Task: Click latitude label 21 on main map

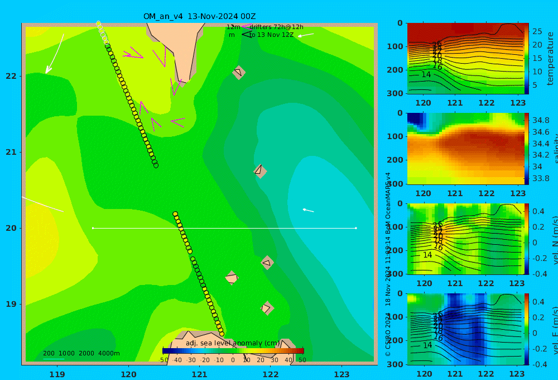Action: (x=11, y=152)
